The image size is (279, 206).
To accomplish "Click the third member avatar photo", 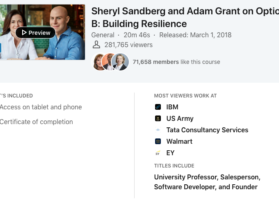I will coord(121,62).
